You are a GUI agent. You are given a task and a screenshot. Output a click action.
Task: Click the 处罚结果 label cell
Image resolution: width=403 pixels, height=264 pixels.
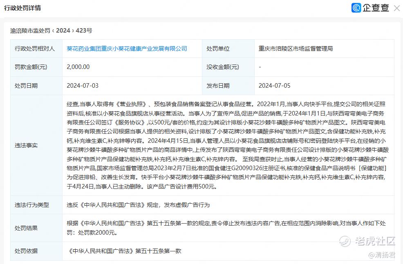click(36, 228)
